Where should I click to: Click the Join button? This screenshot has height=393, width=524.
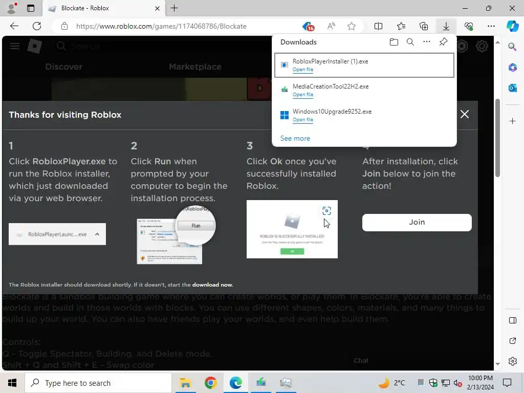(x=417, y=223)
